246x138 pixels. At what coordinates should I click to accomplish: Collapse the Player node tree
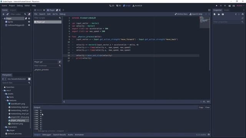tap(3, 18)
